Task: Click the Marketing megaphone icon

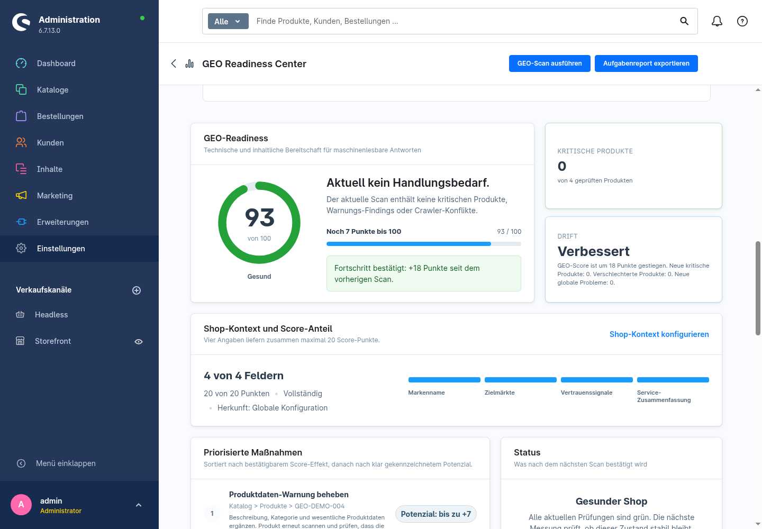Action: tap(21, 196)
